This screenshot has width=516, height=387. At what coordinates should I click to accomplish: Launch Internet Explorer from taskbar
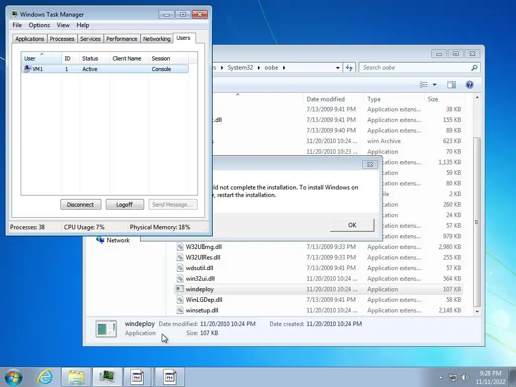[45, 377]
